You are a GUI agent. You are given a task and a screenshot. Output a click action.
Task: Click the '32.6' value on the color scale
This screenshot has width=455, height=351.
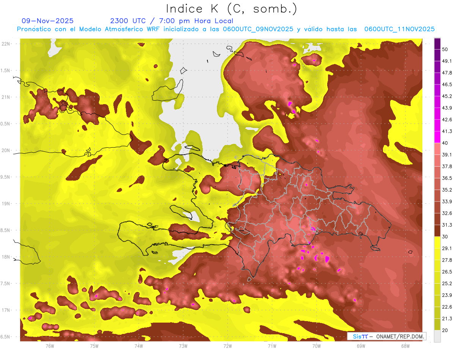[447, 213]
